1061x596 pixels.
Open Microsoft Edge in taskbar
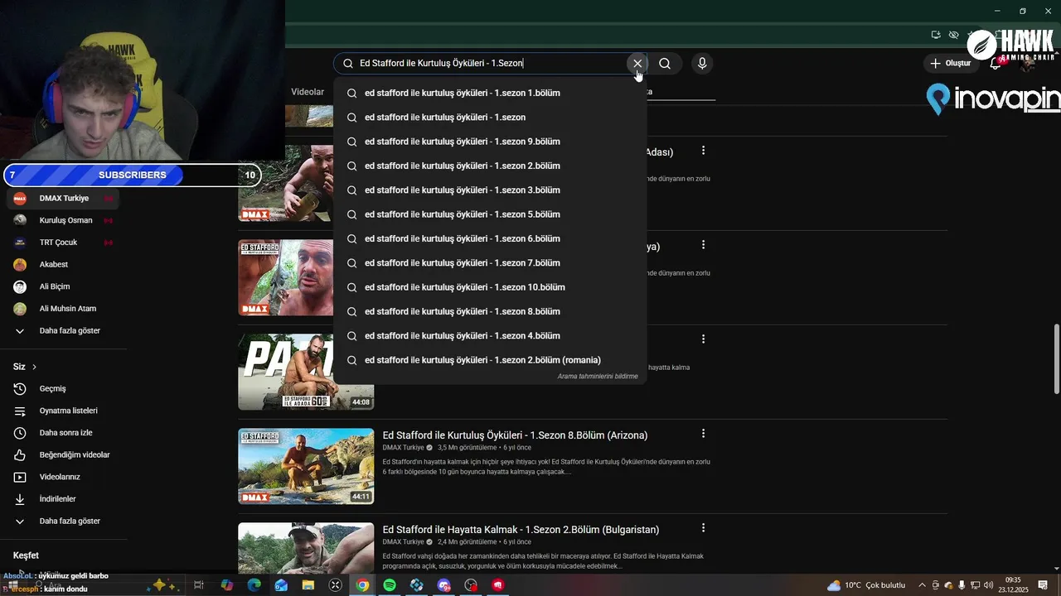pos(254,585)
